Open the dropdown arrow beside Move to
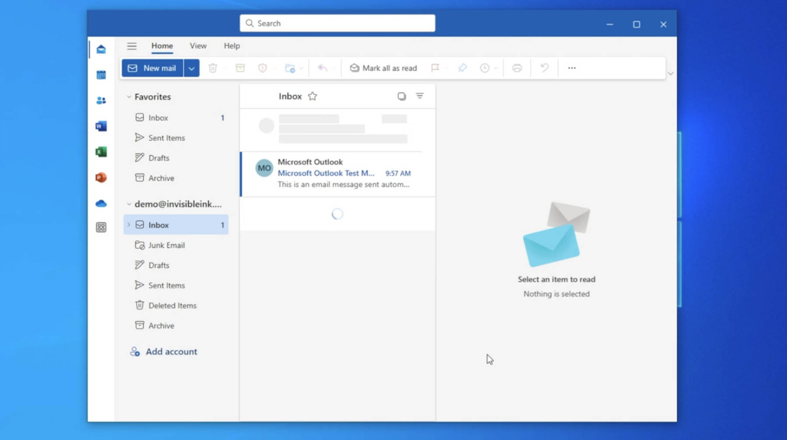Image resolution: width=787 pixels, height=440 pixels. click(x=301, y=69)
